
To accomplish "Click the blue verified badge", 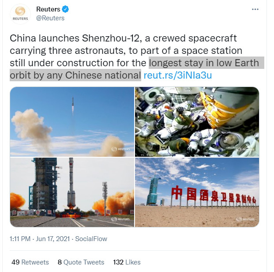I will click(66, 9).
